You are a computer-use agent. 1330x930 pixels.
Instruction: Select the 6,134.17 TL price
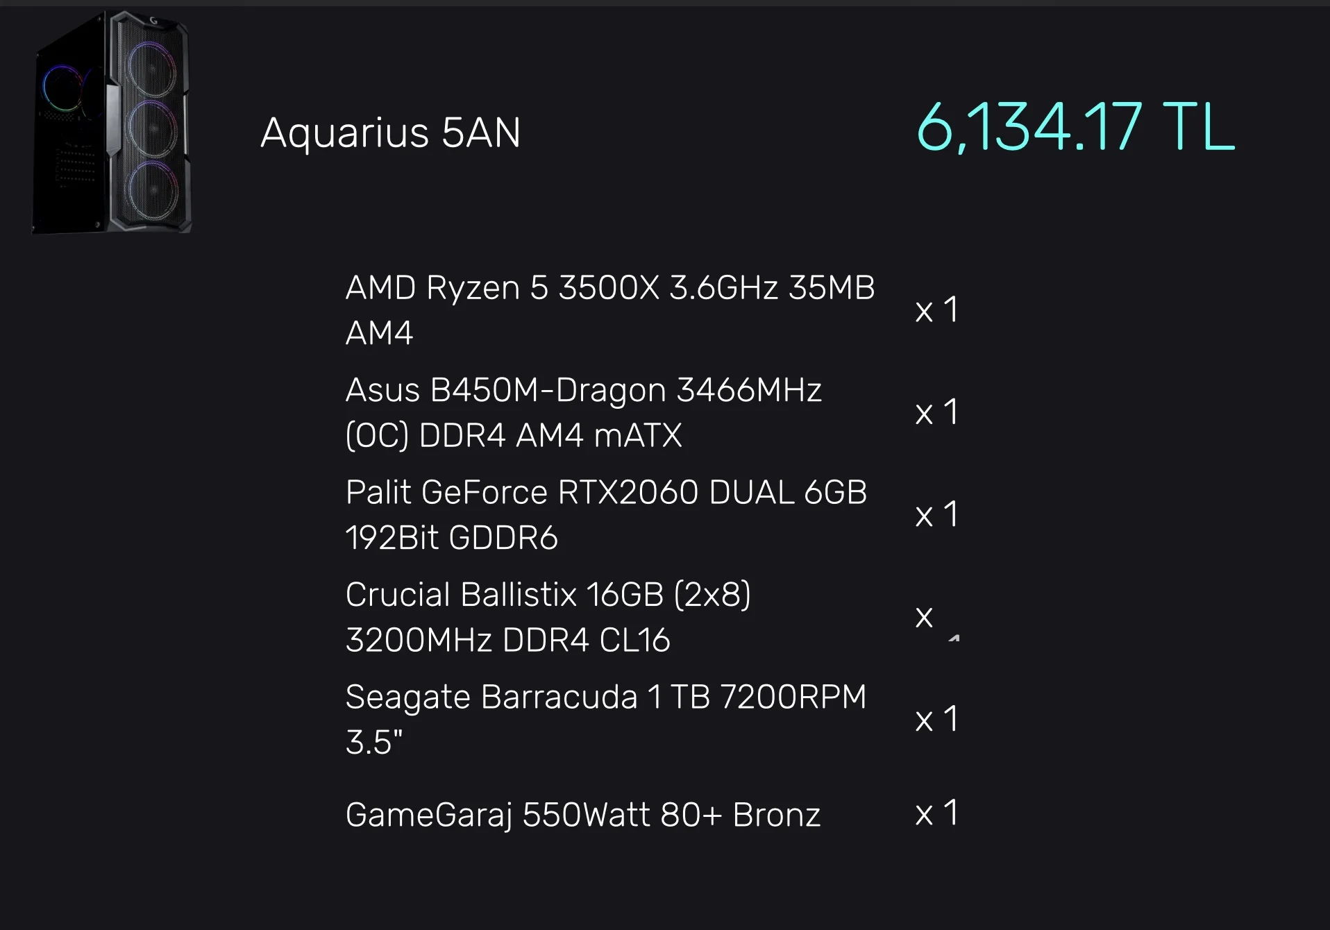(x=1075, y=127)
